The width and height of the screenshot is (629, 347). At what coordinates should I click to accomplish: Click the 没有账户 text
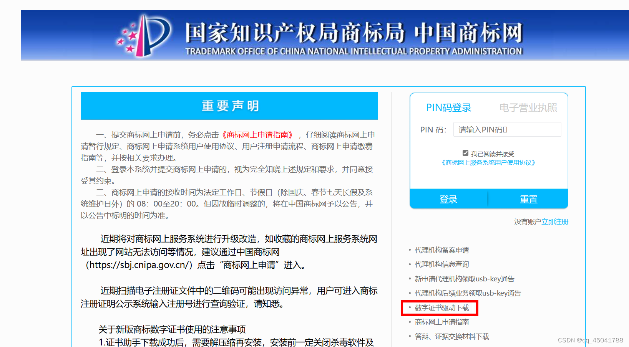coord(528,222)
